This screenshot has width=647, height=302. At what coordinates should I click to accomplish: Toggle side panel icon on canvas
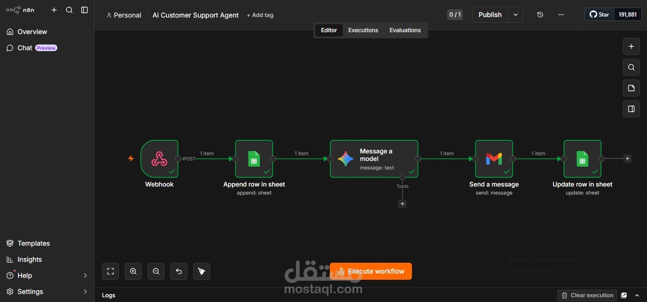[x=631, y=109]
